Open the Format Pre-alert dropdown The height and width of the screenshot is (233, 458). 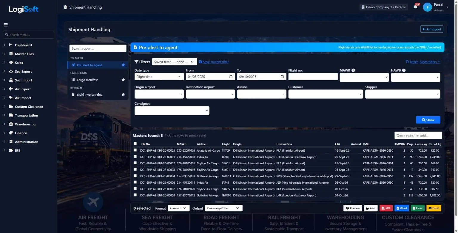point(178,208)
